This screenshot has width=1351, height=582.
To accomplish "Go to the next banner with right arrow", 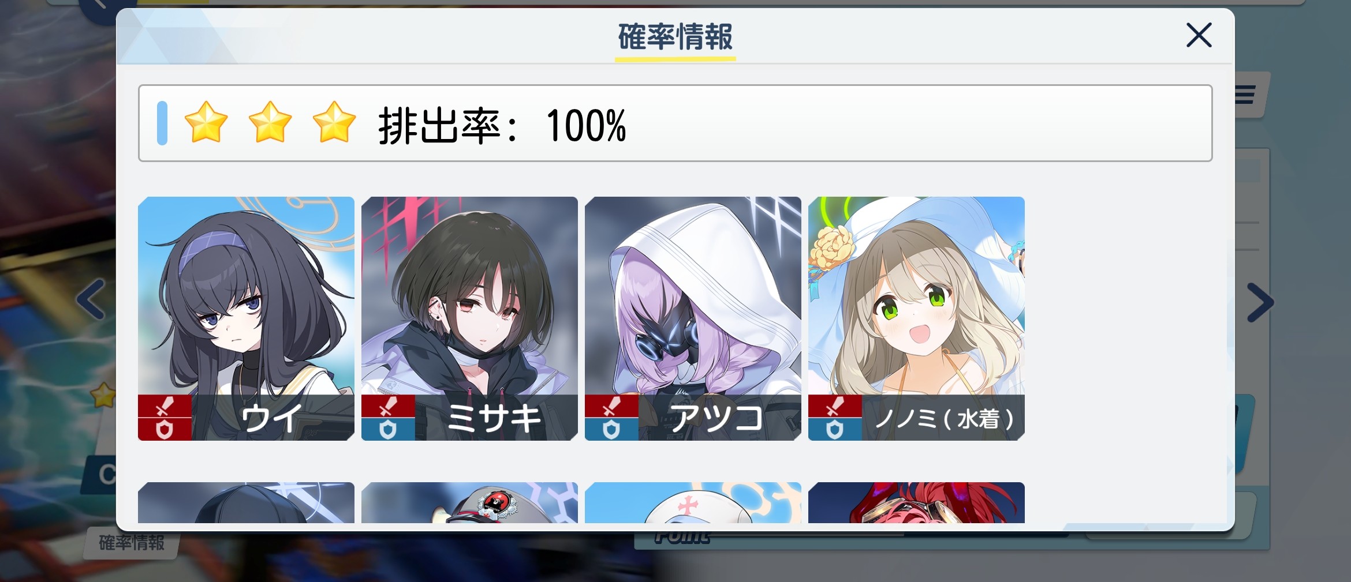I will [x=1259, y=302].
